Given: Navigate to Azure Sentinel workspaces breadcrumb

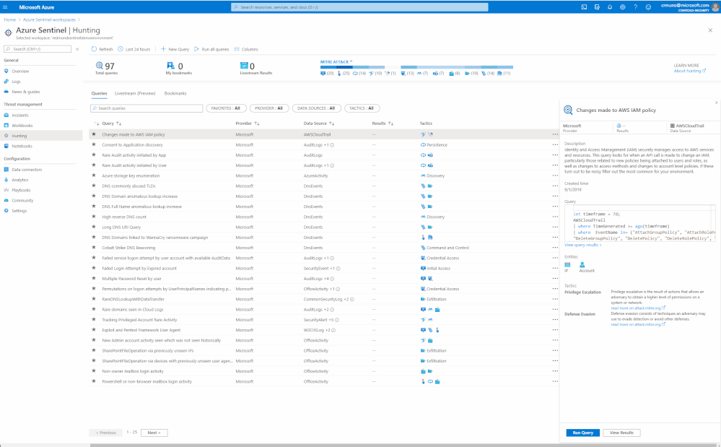Looking at the screenshot, I should [x=49, y=19].
